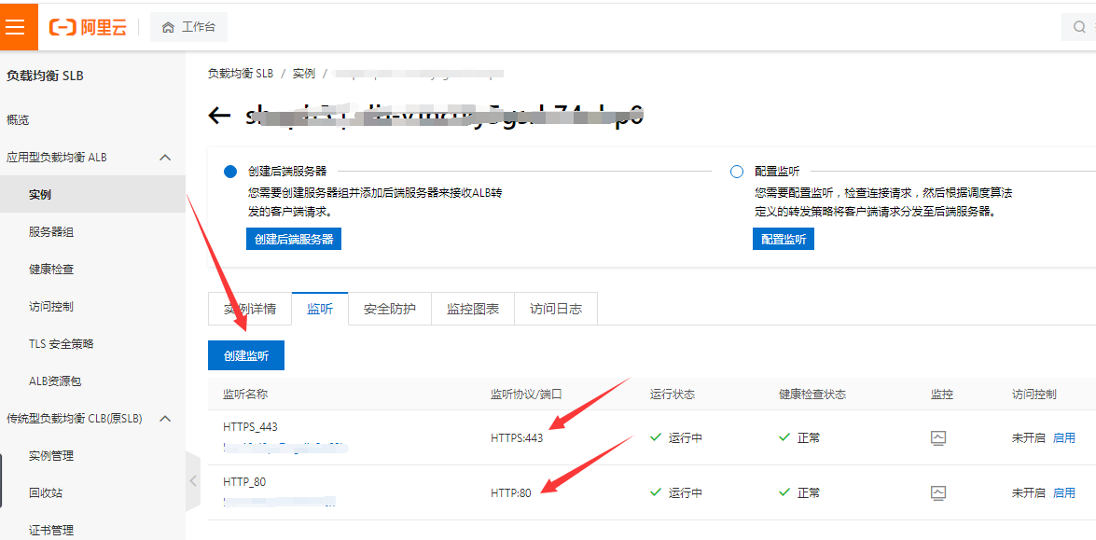The width and height of the screenshot is (1096, 540).
Task: Select the 配置监听 step circle
Action: click(x=736, y=172)
